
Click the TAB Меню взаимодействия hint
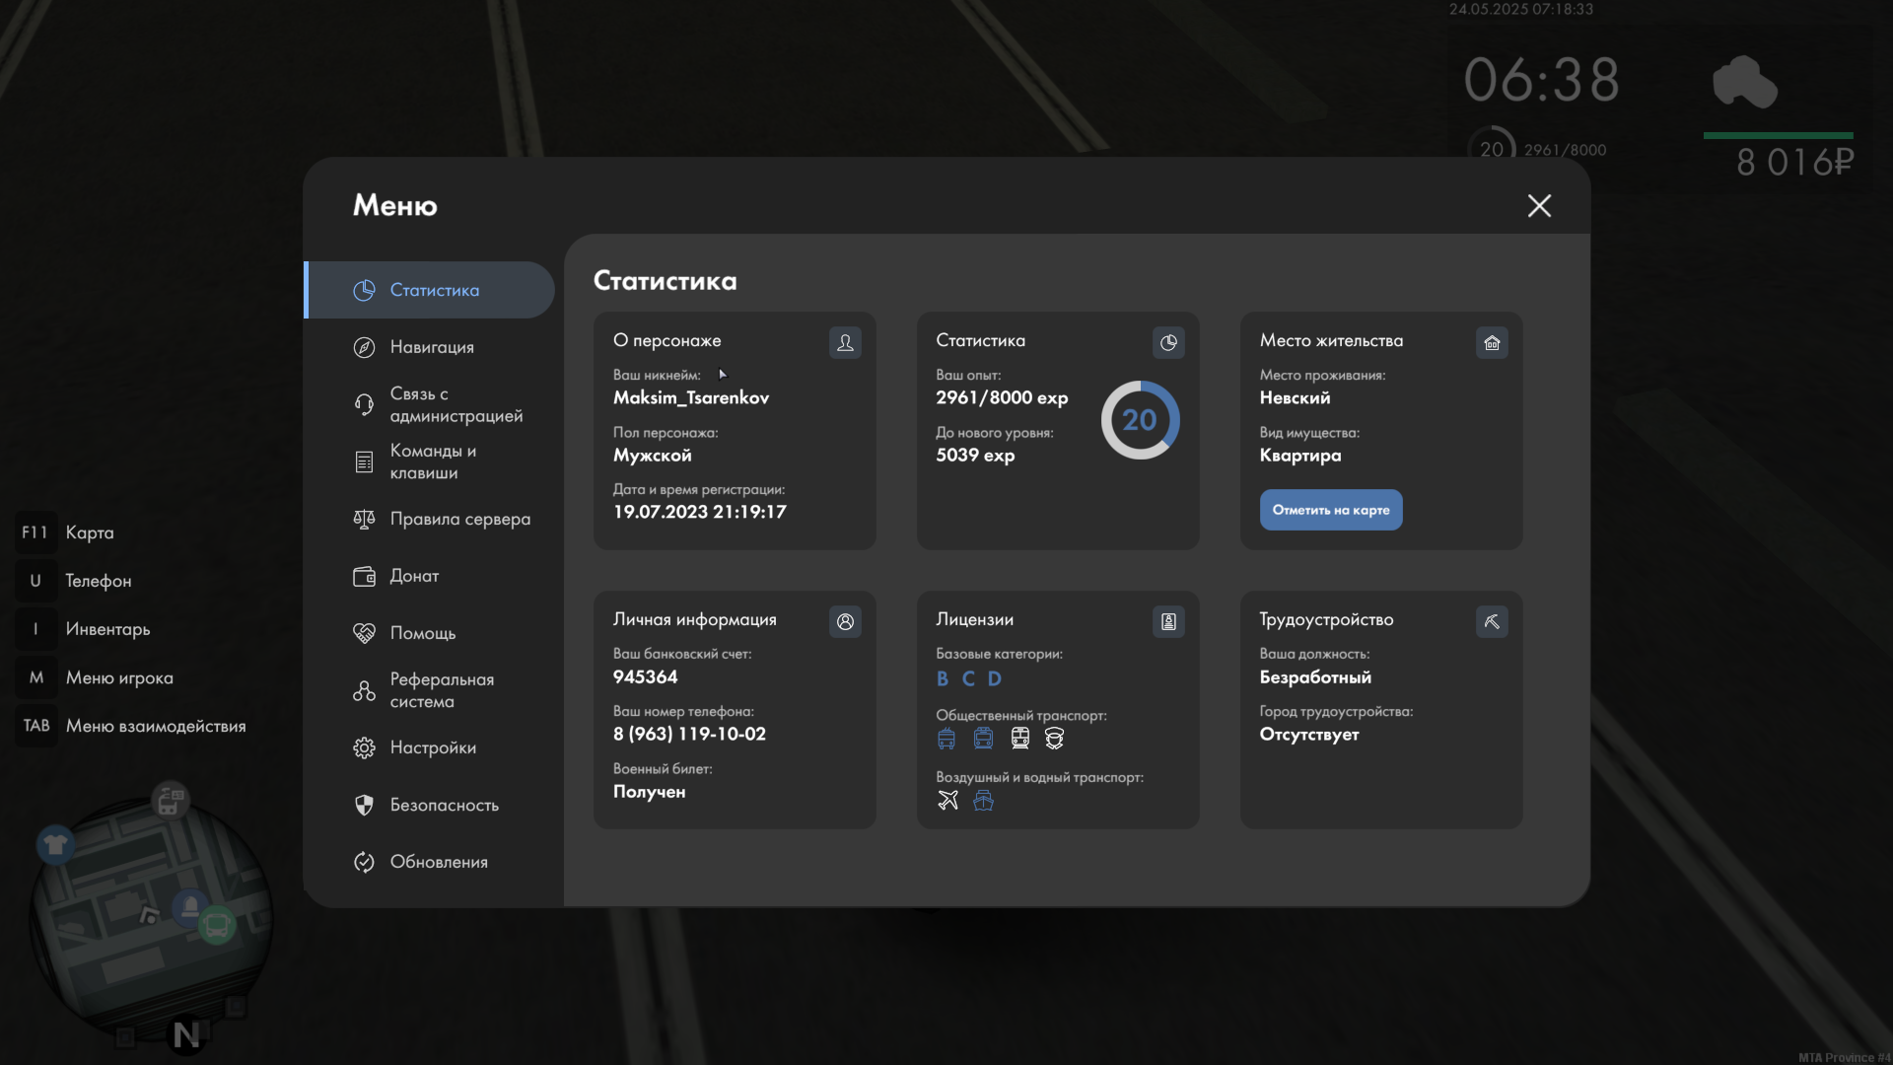pos(133,726)
